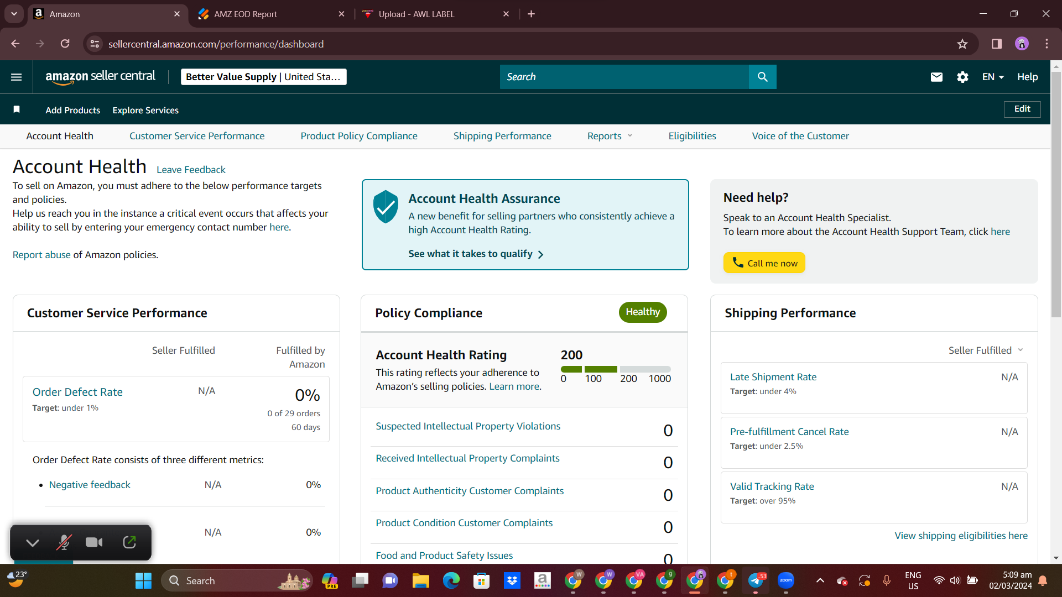Open the tab search dropdown arrow

point(14,14)
